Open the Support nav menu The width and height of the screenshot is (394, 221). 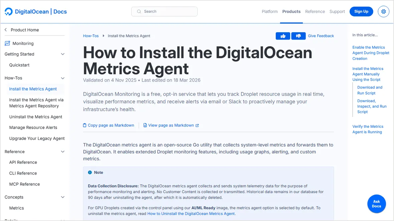[337, 12]
